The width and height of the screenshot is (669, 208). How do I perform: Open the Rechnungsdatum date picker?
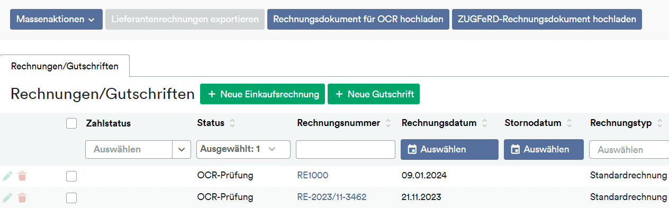(x=449, y=149)
